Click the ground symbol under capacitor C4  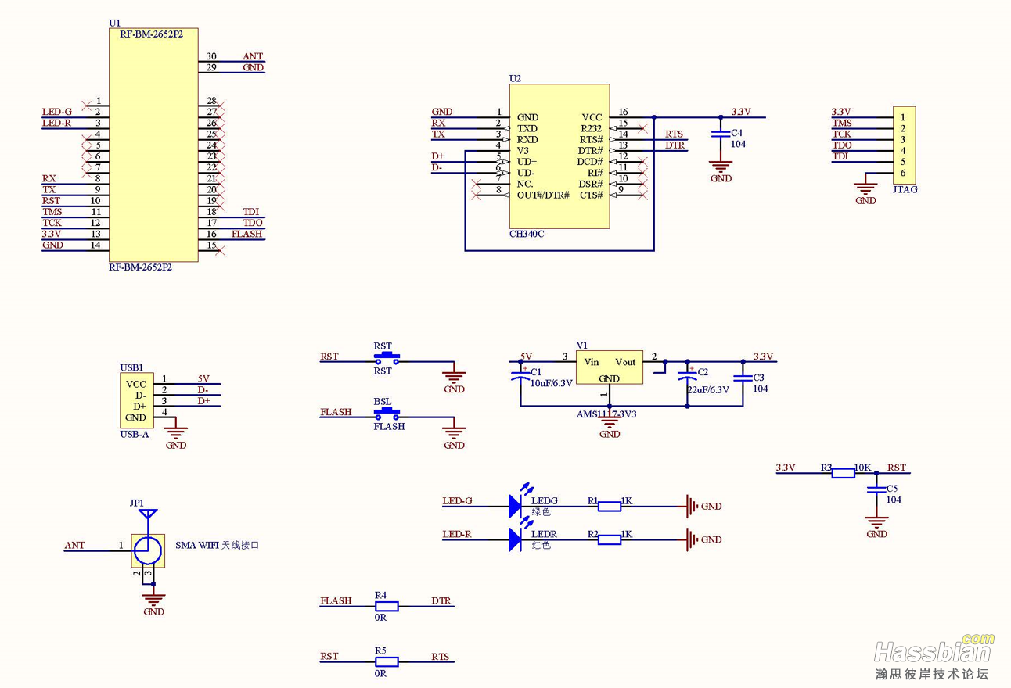[721, 166]
